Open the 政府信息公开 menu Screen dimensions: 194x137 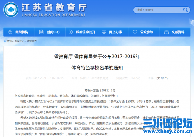82,32
